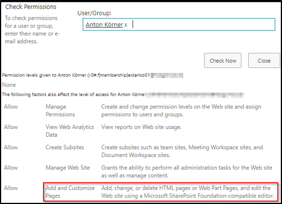
Task: Click the Check Permissions heading
Action: pyautogui.click(x=31, y=7)
